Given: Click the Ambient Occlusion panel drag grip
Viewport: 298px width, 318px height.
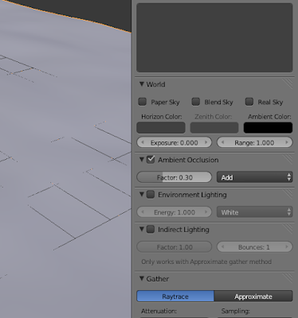Looking at the screenshot, I should [x=287, y=159].
